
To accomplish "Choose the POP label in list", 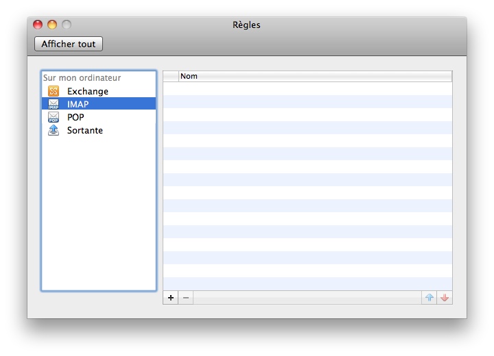I will (75, 117).
